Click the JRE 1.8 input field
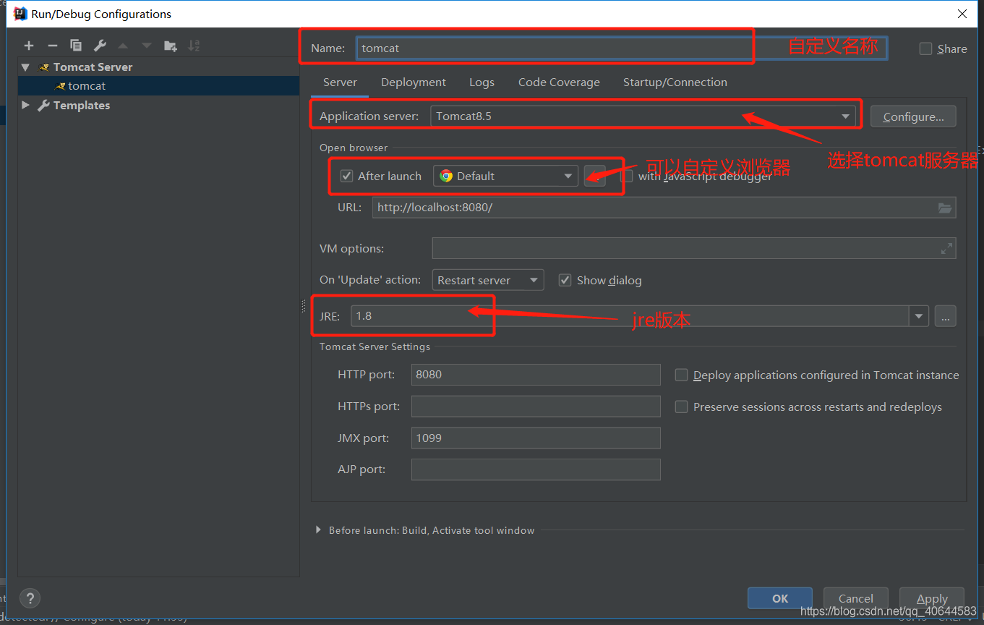 coord(630,316)
